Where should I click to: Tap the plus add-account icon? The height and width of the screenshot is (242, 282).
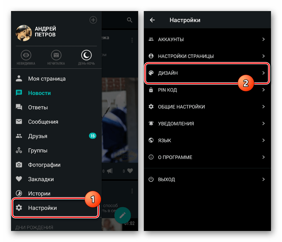(93, 20)
